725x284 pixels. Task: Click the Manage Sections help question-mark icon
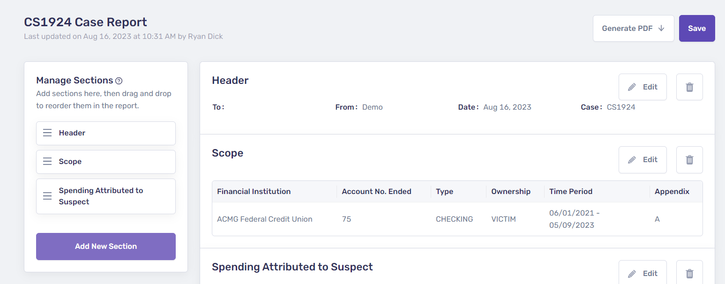click(x=119, y=81)
